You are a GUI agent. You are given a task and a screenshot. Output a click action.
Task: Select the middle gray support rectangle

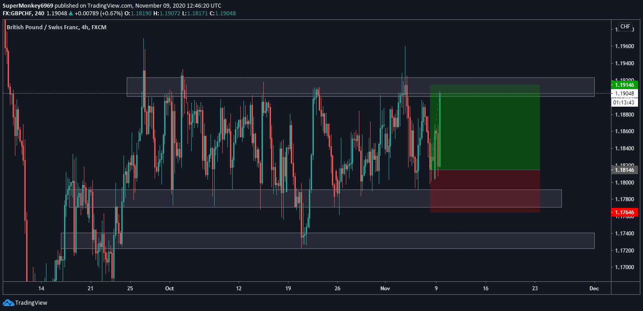[x=315, y=198]
